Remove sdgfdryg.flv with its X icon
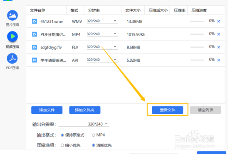This screenshot has width=228, height=154. pyautogui.click(x=218, y=47)
